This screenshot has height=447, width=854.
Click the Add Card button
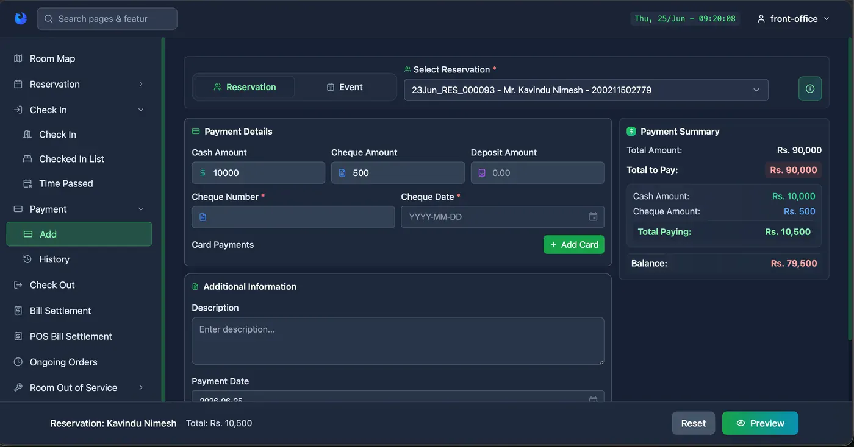574,244
